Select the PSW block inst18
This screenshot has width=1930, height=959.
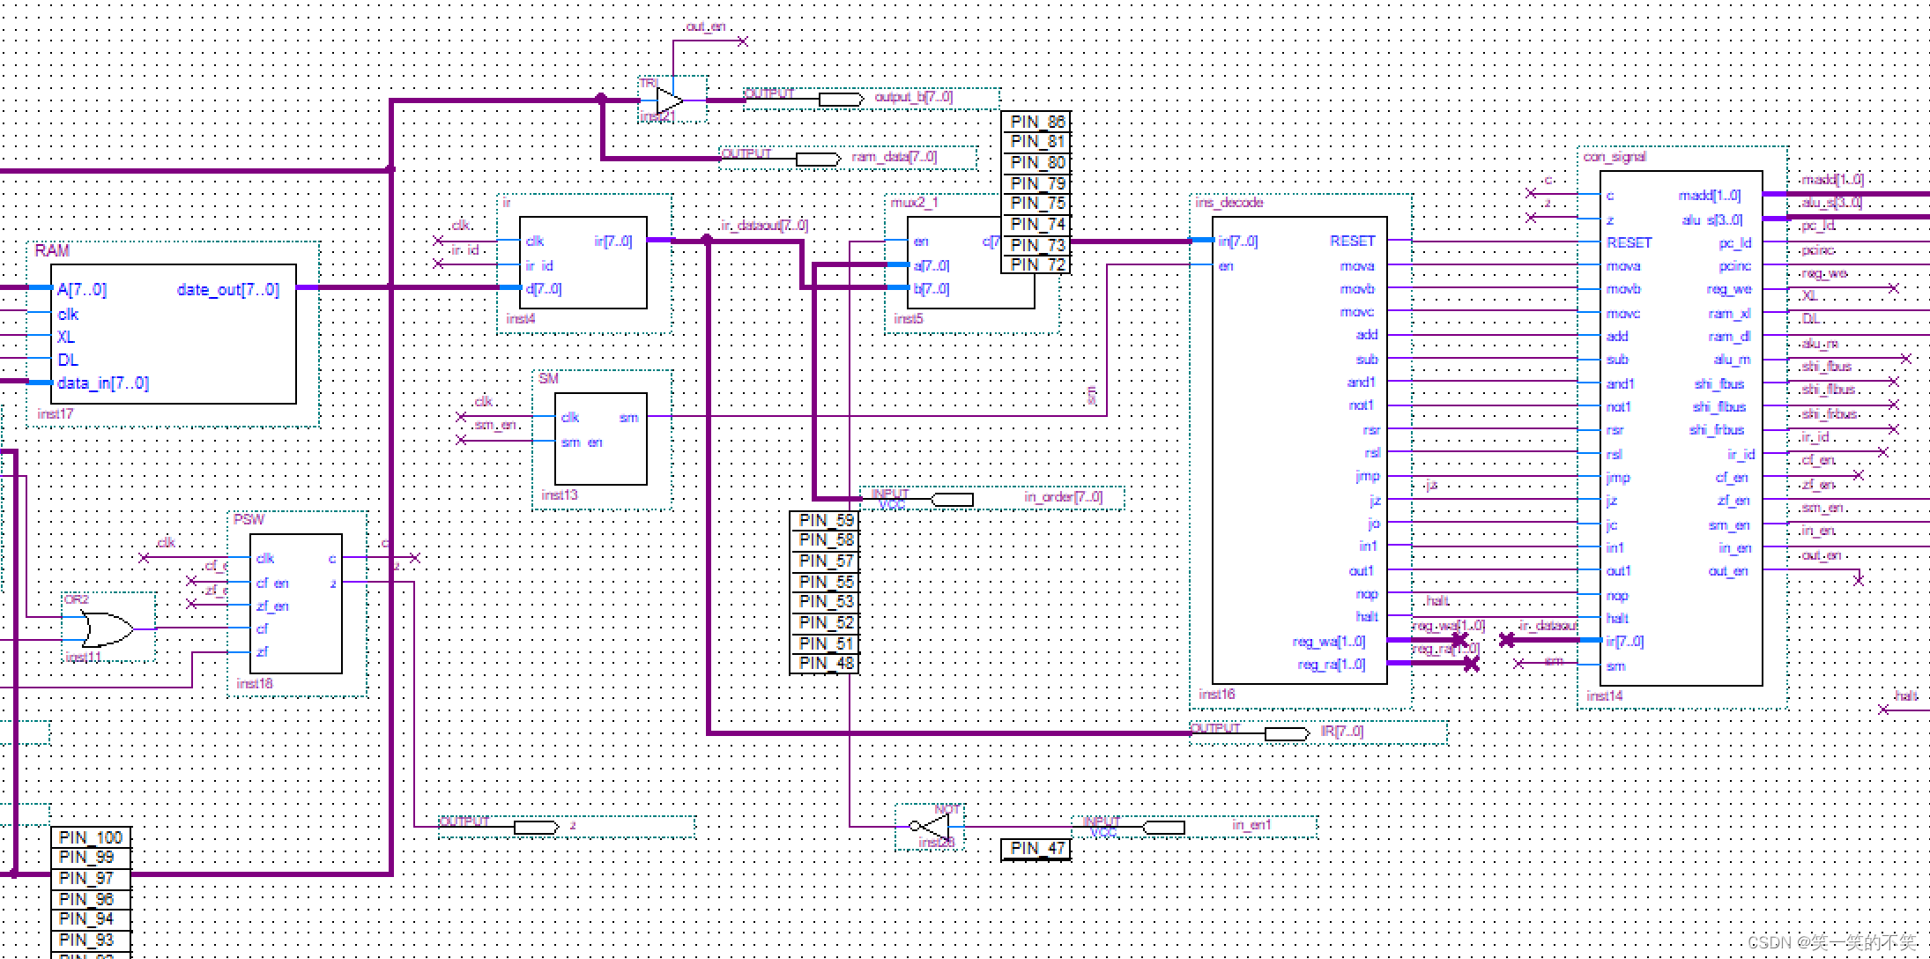click(298, 604)
